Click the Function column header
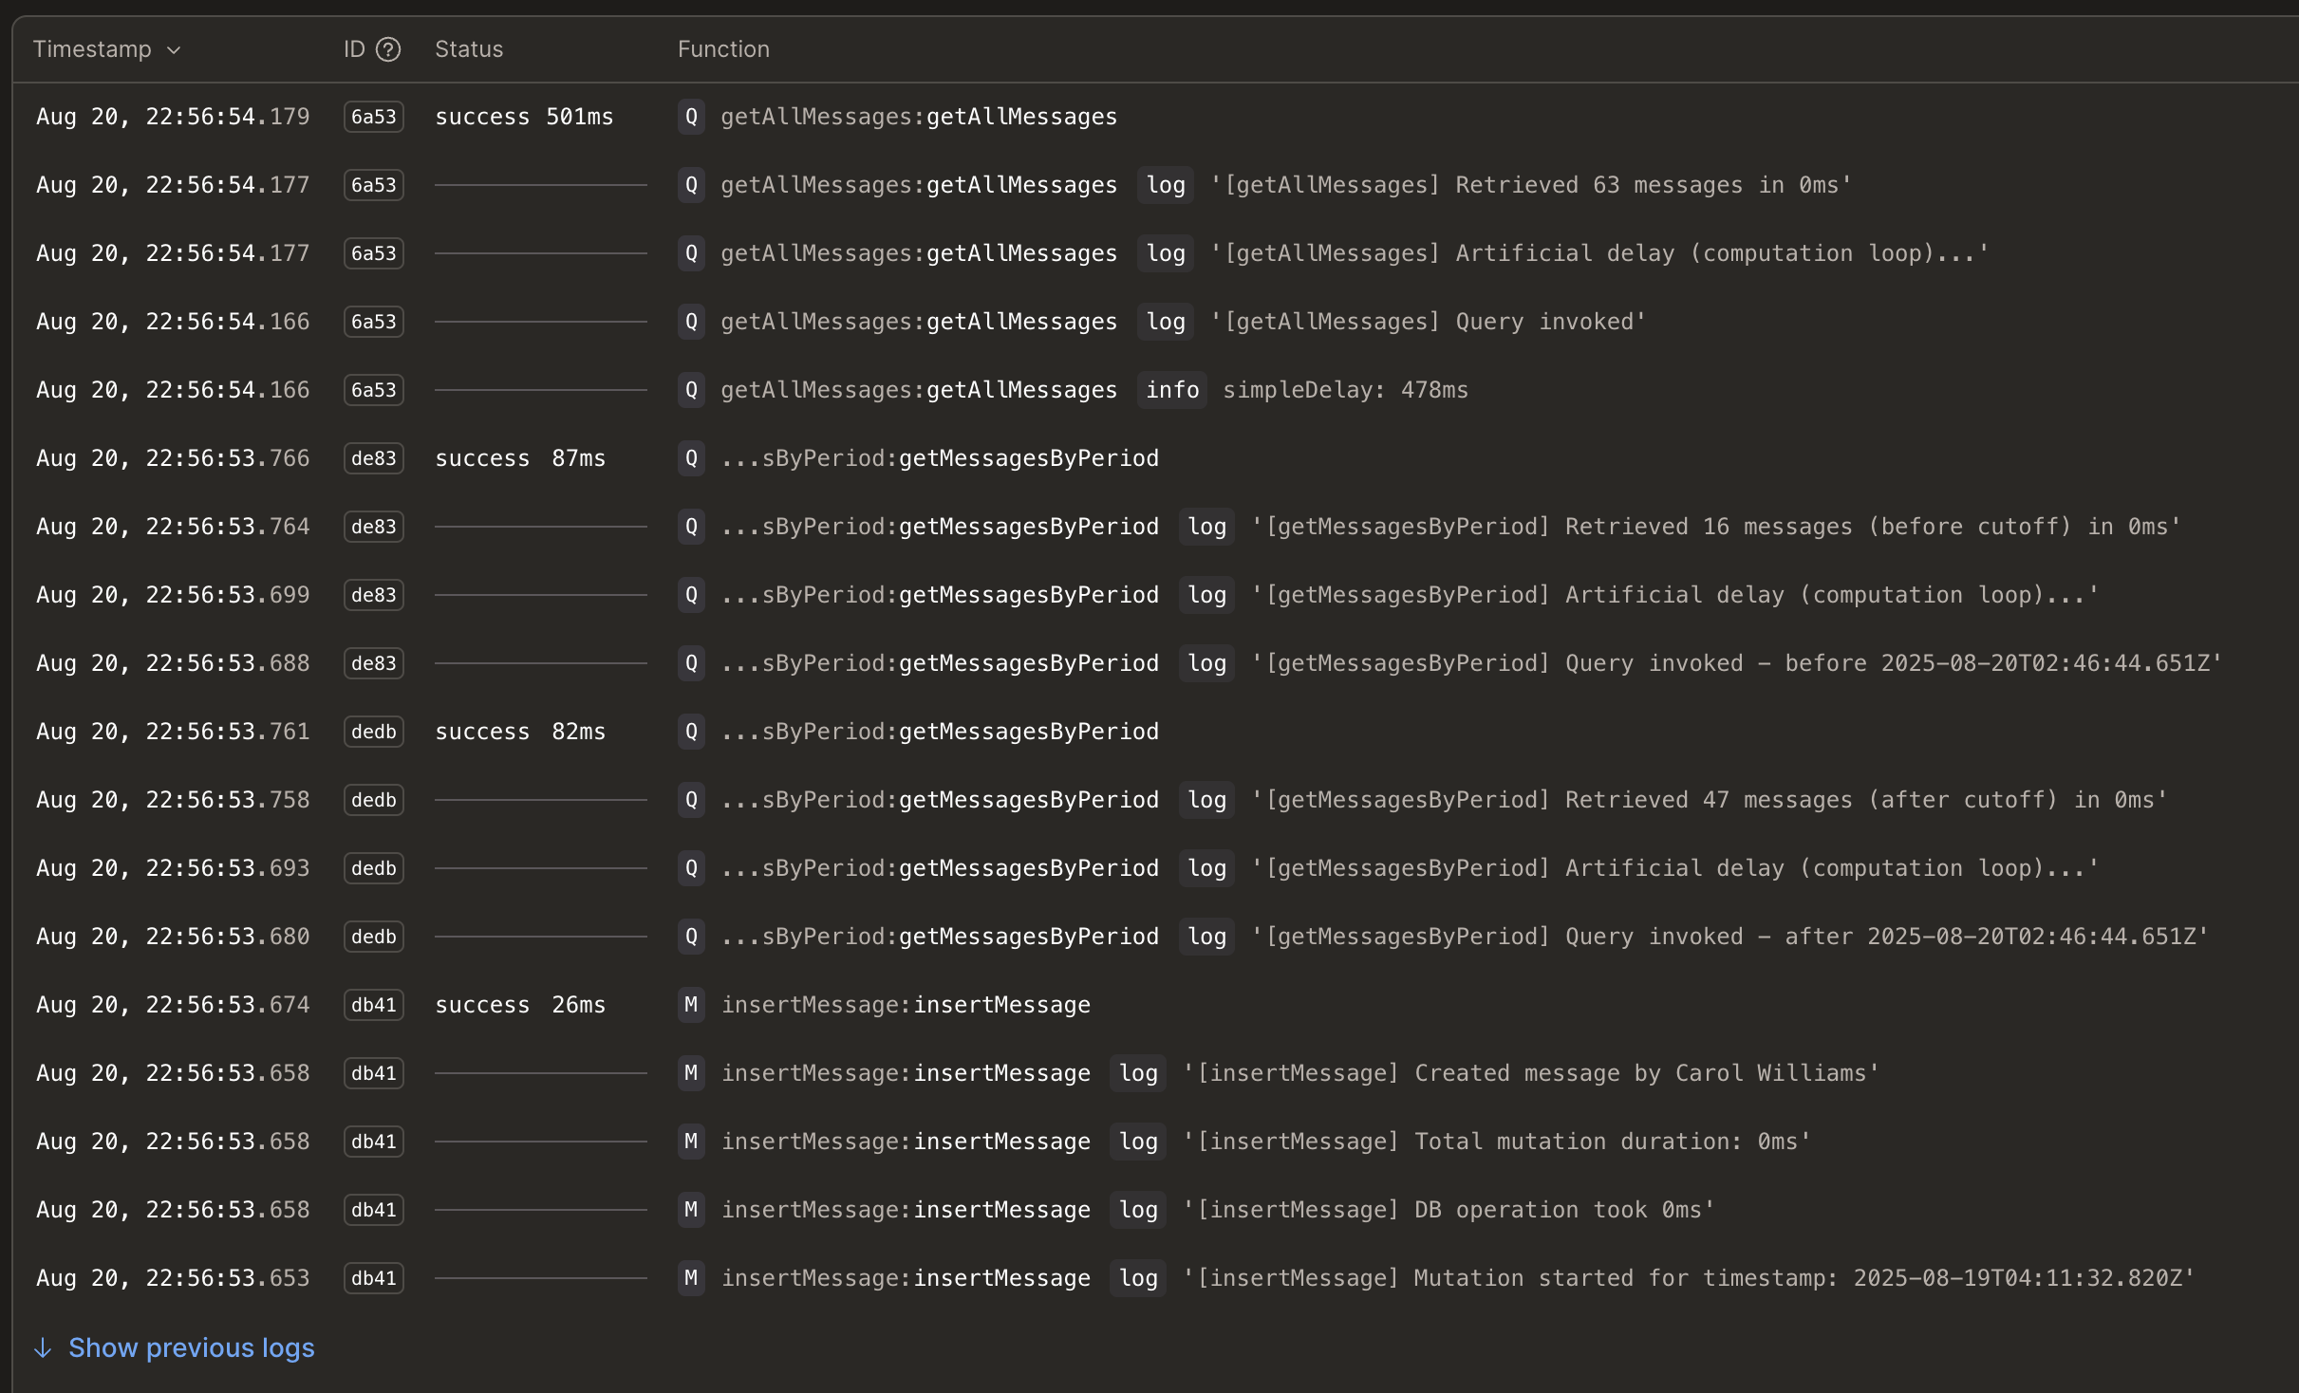2299x1393 pixels. 723,49
